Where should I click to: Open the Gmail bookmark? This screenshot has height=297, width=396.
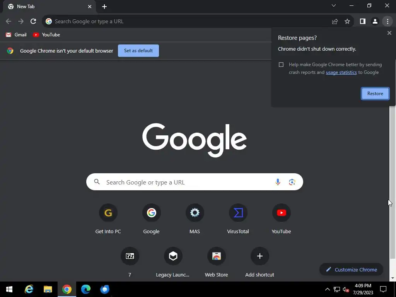click(16, 35)
